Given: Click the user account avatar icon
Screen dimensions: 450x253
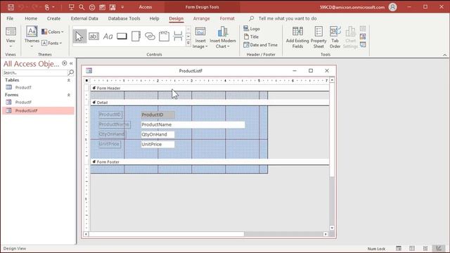Looking at the screenshot, I should [x=392, y=7].
